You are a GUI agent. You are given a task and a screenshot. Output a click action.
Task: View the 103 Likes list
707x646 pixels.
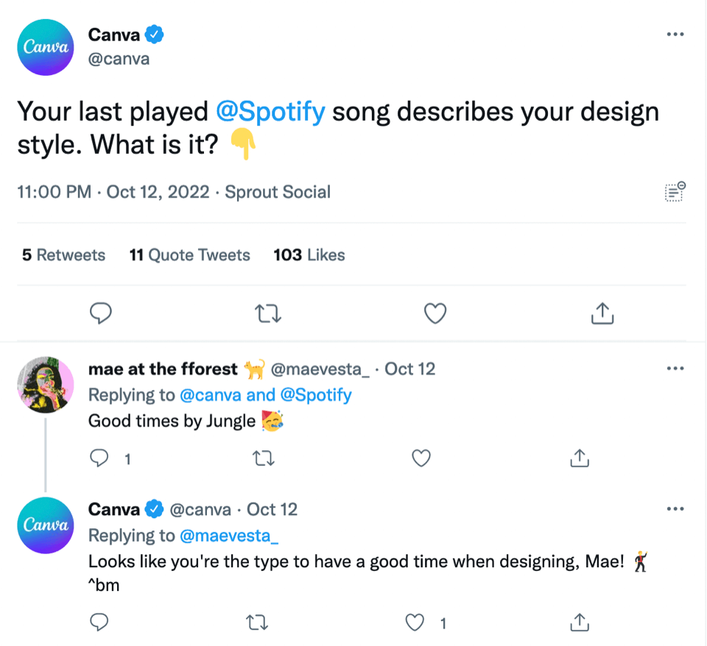tap(309, 255)
